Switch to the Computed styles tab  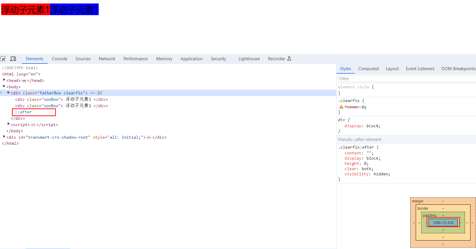pos(368,69)
